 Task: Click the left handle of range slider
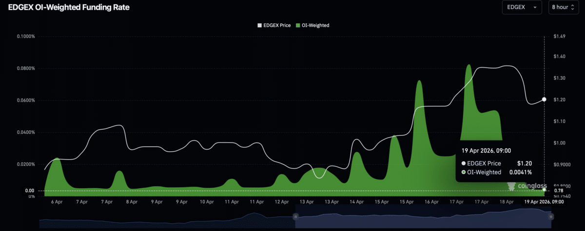(295, 216)
